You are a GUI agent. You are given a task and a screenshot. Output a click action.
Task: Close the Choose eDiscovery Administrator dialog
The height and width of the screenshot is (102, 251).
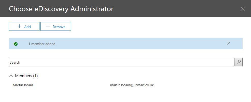(x=243, y=9)
